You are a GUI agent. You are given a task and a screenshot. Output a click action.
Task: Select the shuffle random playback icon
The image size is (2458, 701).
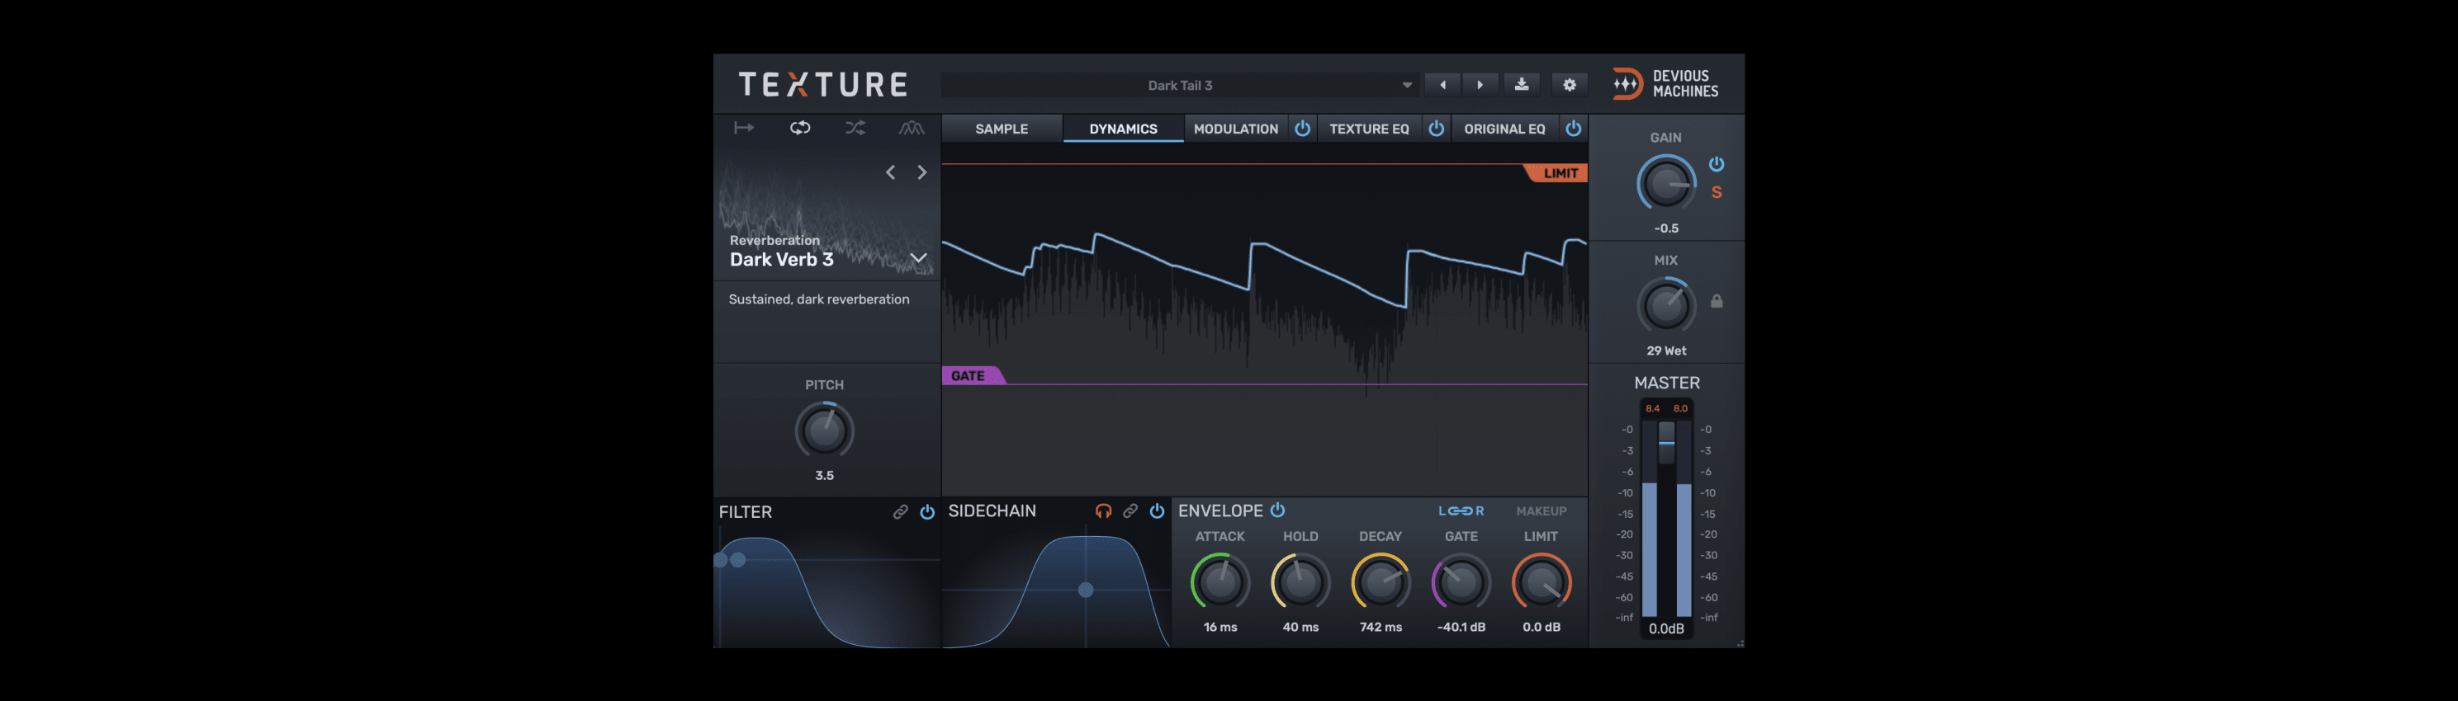pyautogui.click(x=855, y=128)
